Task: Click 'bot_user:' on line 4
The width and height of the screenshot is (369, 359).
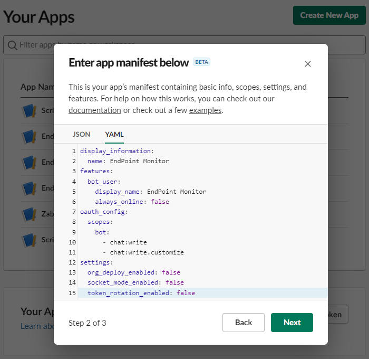Action: coord(104,182)
